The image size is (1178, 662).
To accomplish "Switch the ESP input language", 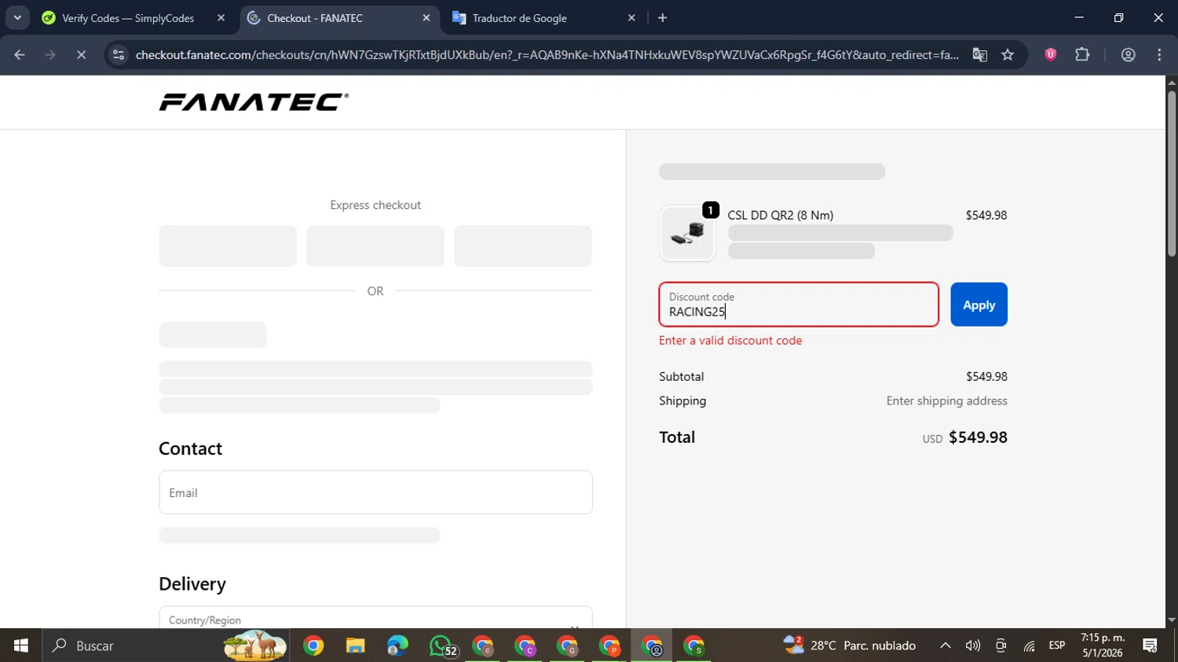I will coord(1057,646).
